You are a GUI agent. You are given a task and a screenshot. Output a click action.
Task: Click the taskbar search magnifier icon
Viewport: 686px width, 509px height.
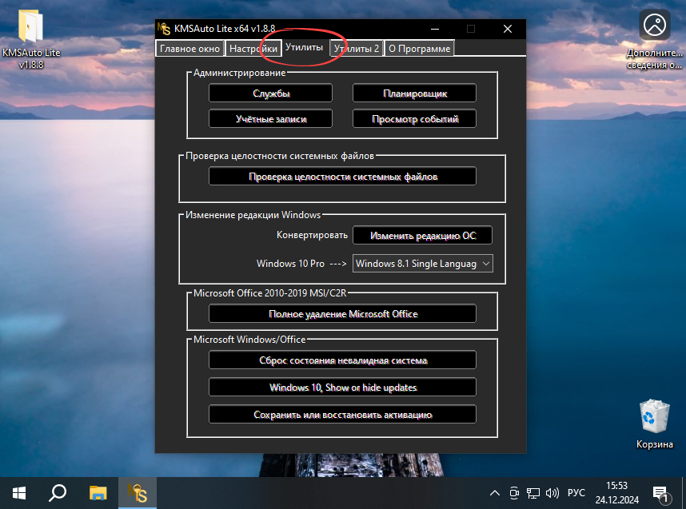pyautogui.click(x=58, y=492)
